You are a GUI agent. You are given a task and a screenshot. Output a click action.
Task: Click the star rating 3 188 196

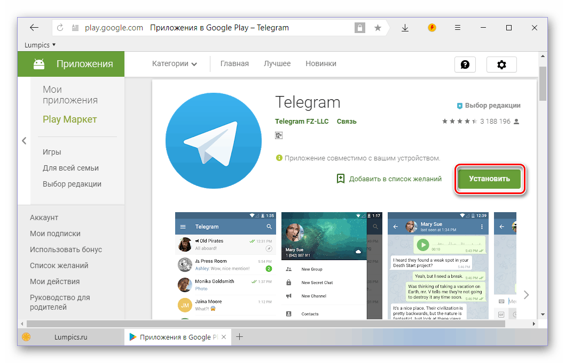tap(481, 121)
